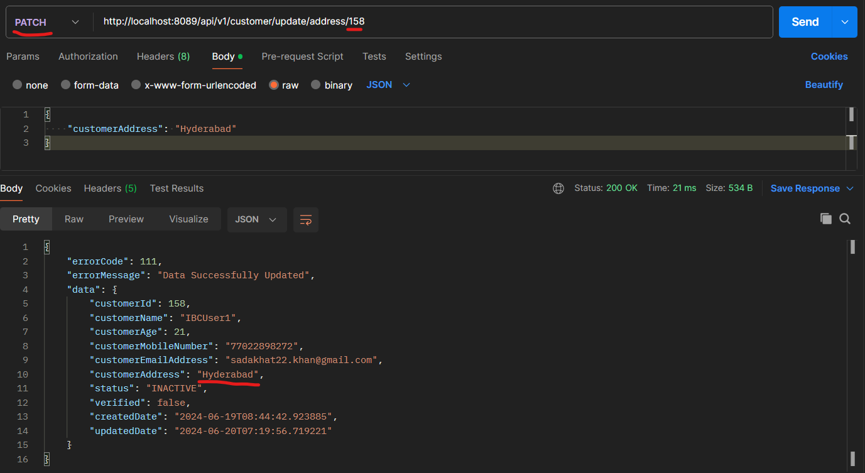The width and height of the screenshot is (865, 473).
Task: Show the Raw response view
Action: pyautogui.click(x=74, y=219)
